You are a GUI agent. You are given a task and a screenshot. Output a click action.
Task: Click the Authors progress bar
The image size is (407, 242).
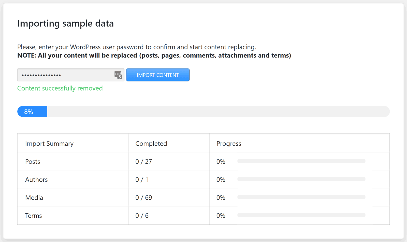coord(301,179)
